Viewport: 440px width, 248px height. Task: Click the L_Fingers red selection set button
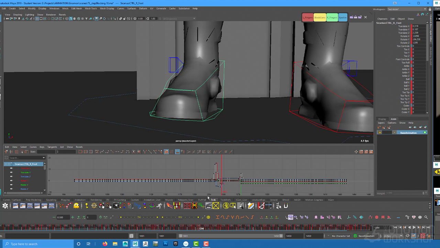pos(308,18)
